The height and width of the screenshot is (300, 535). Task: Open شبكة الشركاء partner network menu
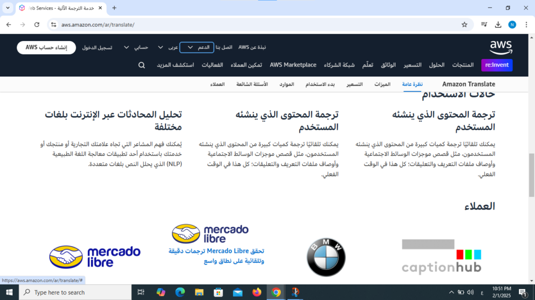tap(339, 65)
